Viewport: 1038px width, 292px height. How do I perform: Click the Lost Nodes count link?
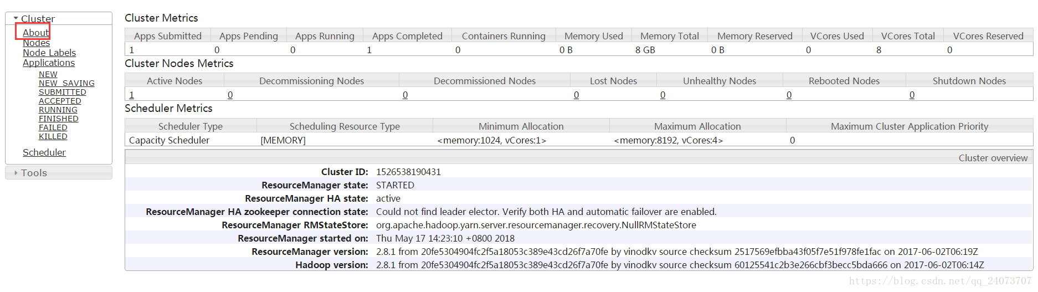click(577, 95)
